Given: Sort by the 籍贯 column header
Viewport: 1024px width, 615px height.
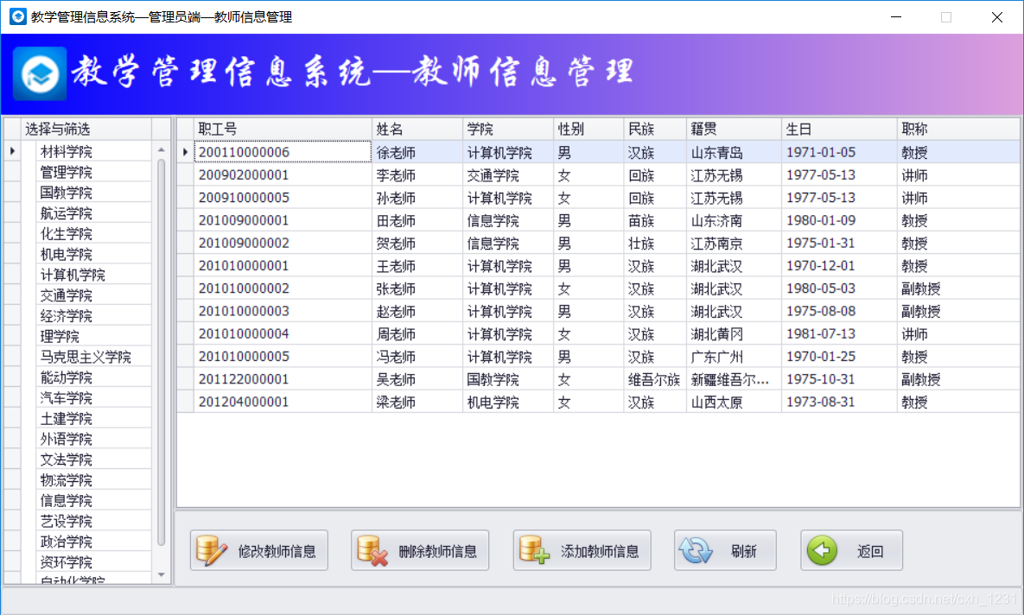Looking at the screenshot, I should (734, 130).
